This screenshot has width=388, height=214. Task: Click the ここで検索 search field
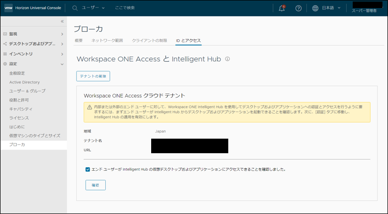click(x=125, y=8)
